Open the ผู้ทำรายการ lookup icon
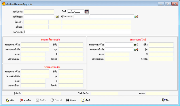The height and width of the screenshot is (106, 180). coord(136,17)
